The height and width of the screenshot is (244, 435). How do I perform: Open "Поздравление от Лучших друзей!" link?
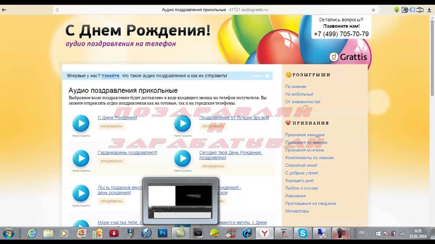click(x=234, y=118)
